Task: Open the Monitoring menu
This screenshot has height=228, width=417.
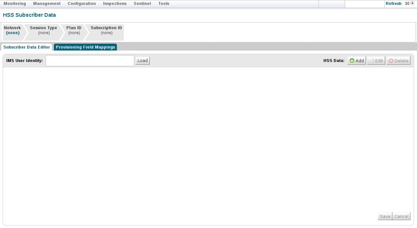Action: coord(15,3)
